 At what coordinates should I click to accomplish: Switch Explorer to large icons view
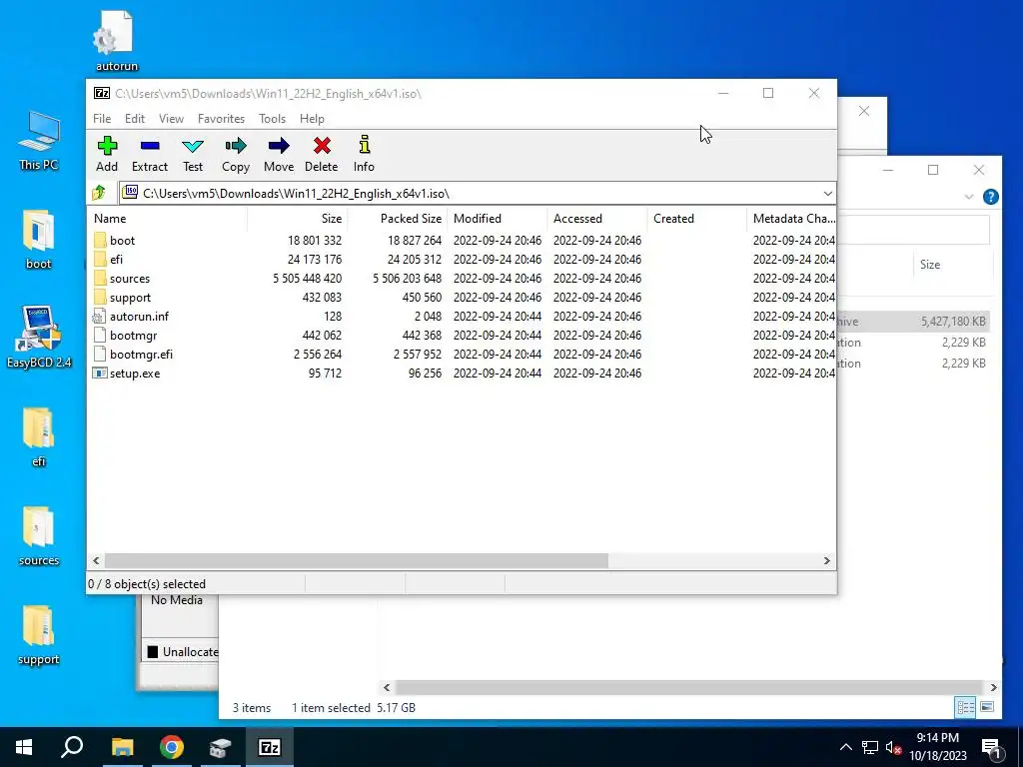click(987, 707)
